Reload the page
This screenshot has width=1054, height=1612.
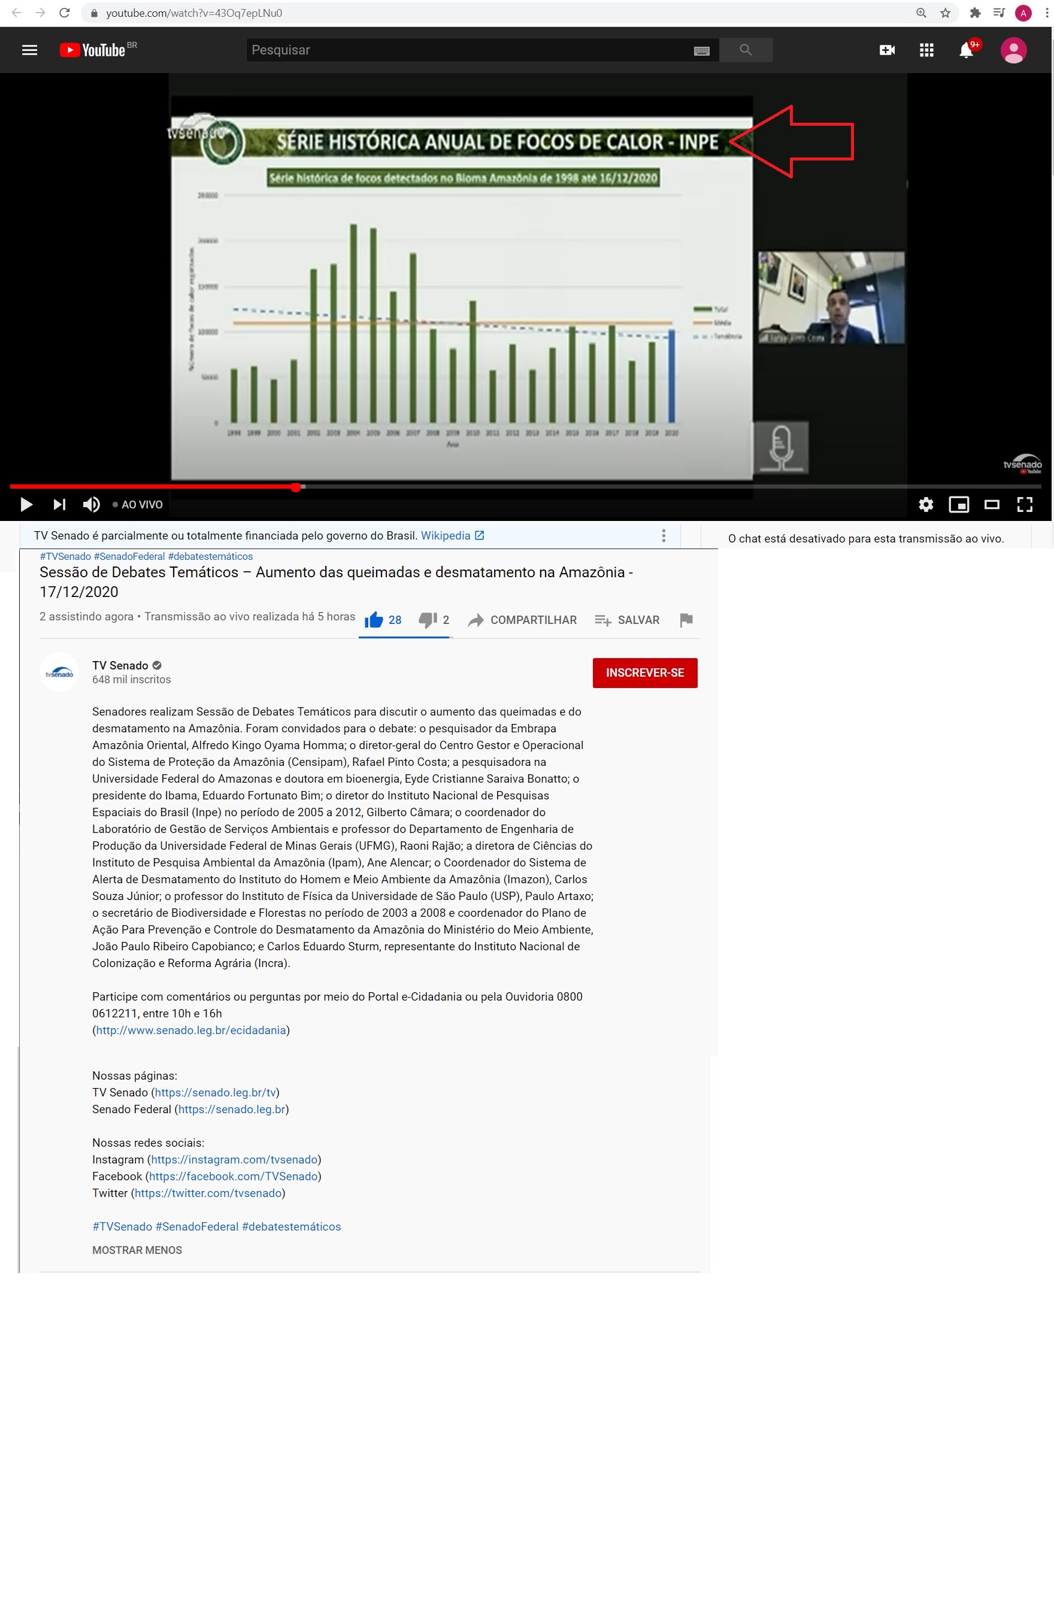point(64,12)
